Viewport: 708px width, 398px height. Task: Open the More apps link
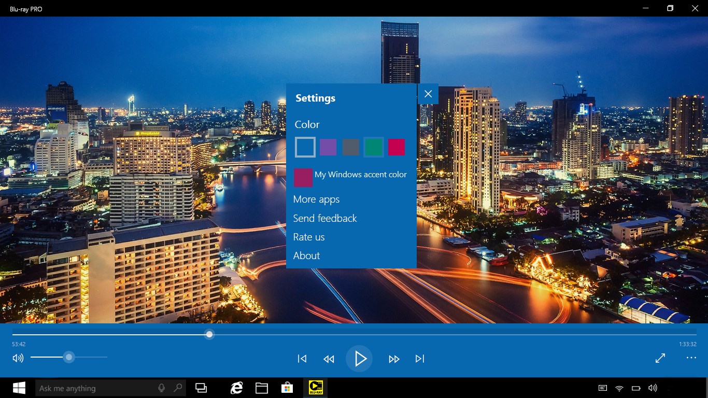click(316, 199)
